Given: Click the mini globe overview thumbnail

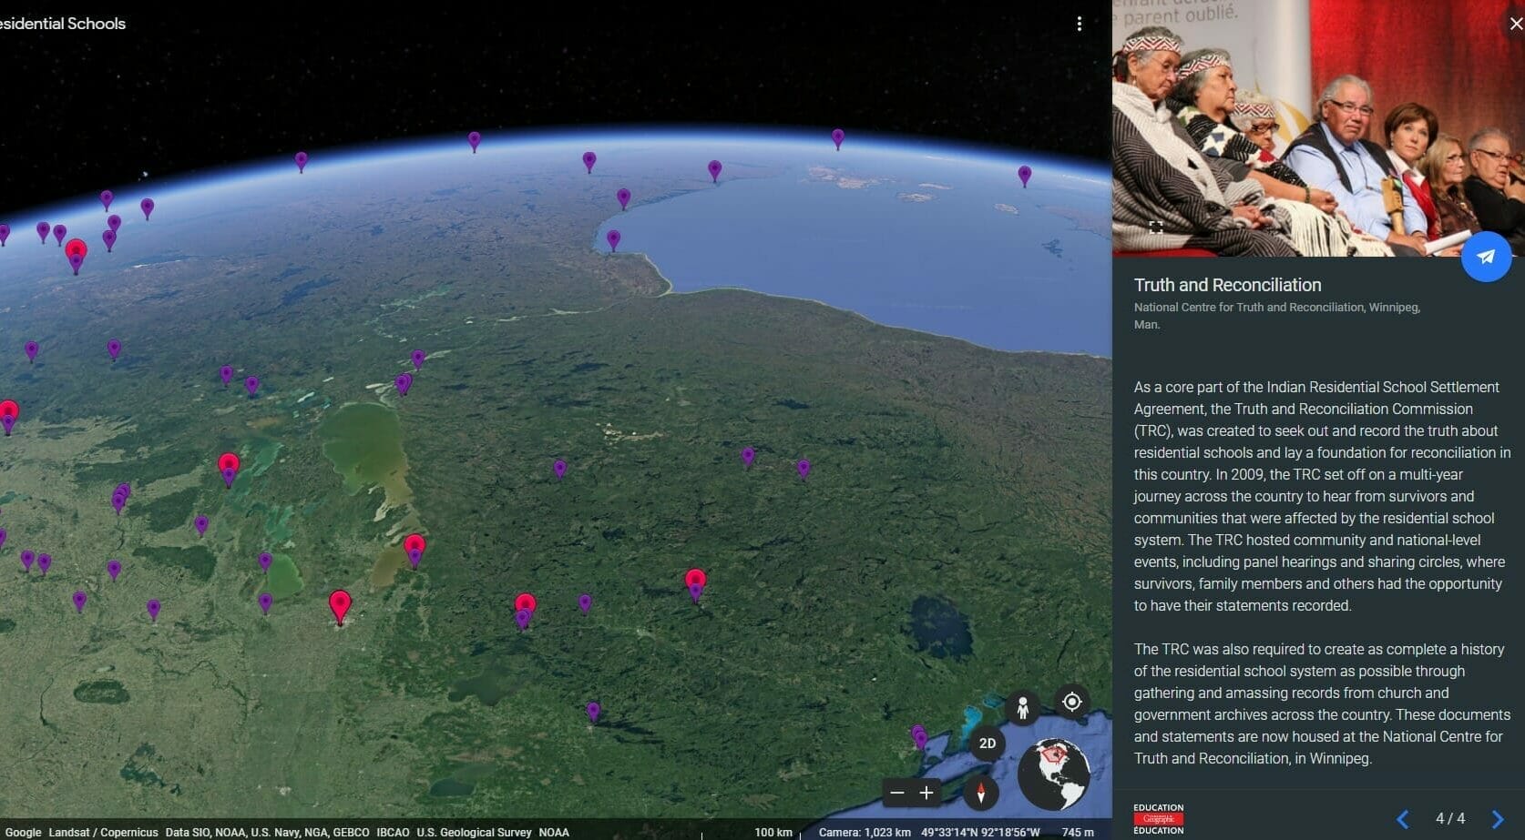Looking at the screenshot, I should click(1053, 774).
